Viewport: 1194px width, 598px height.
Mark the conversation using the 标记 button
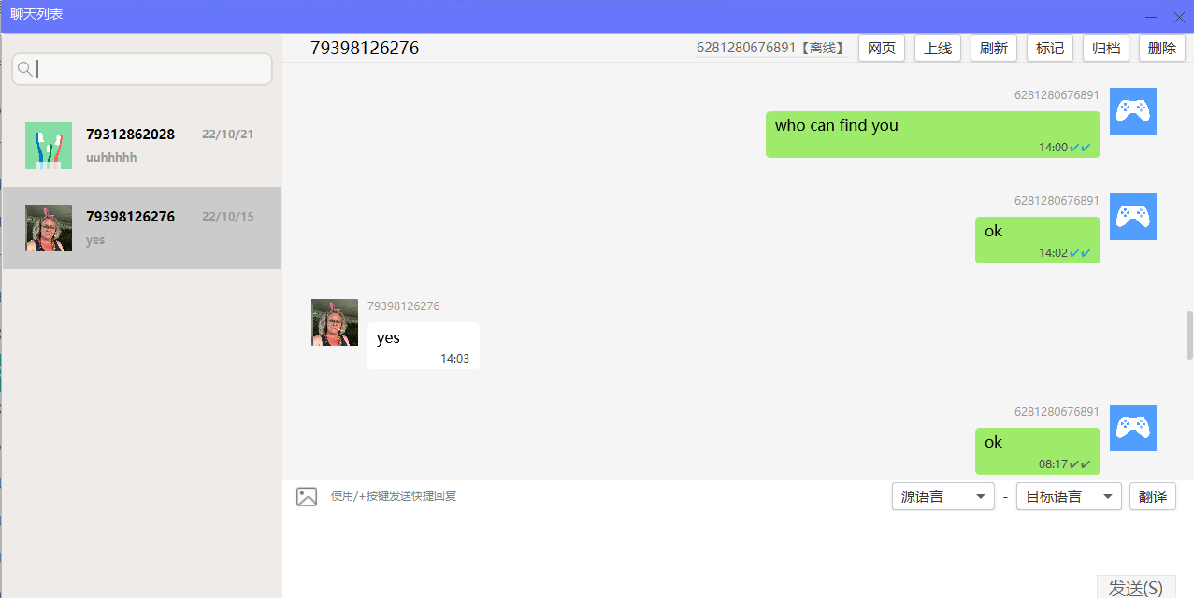click(x=1050, y=49)
